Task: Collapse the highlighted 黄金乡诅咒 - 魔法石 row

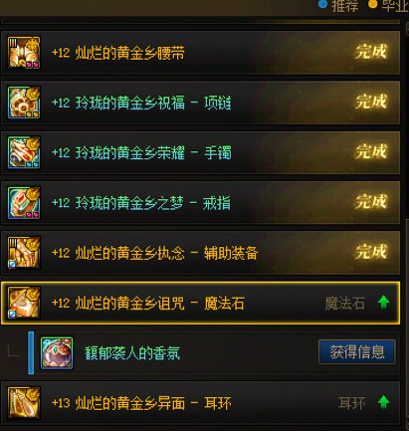Action: click(200, 303)
